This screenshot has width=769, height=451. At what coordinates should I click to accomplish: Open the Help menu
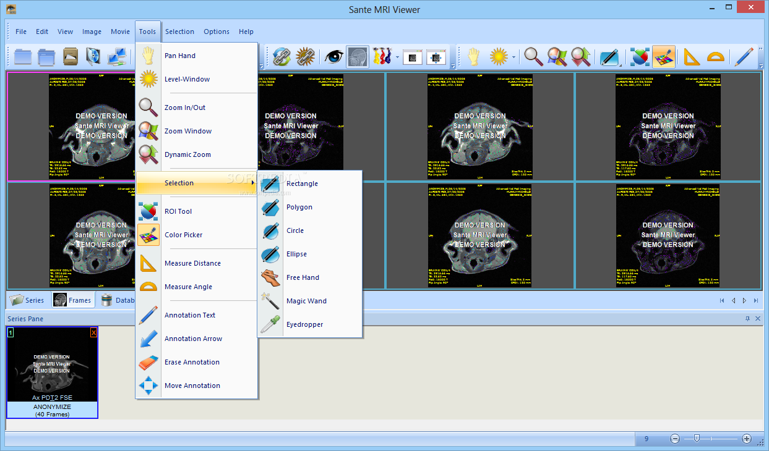(x=246, y=32)
